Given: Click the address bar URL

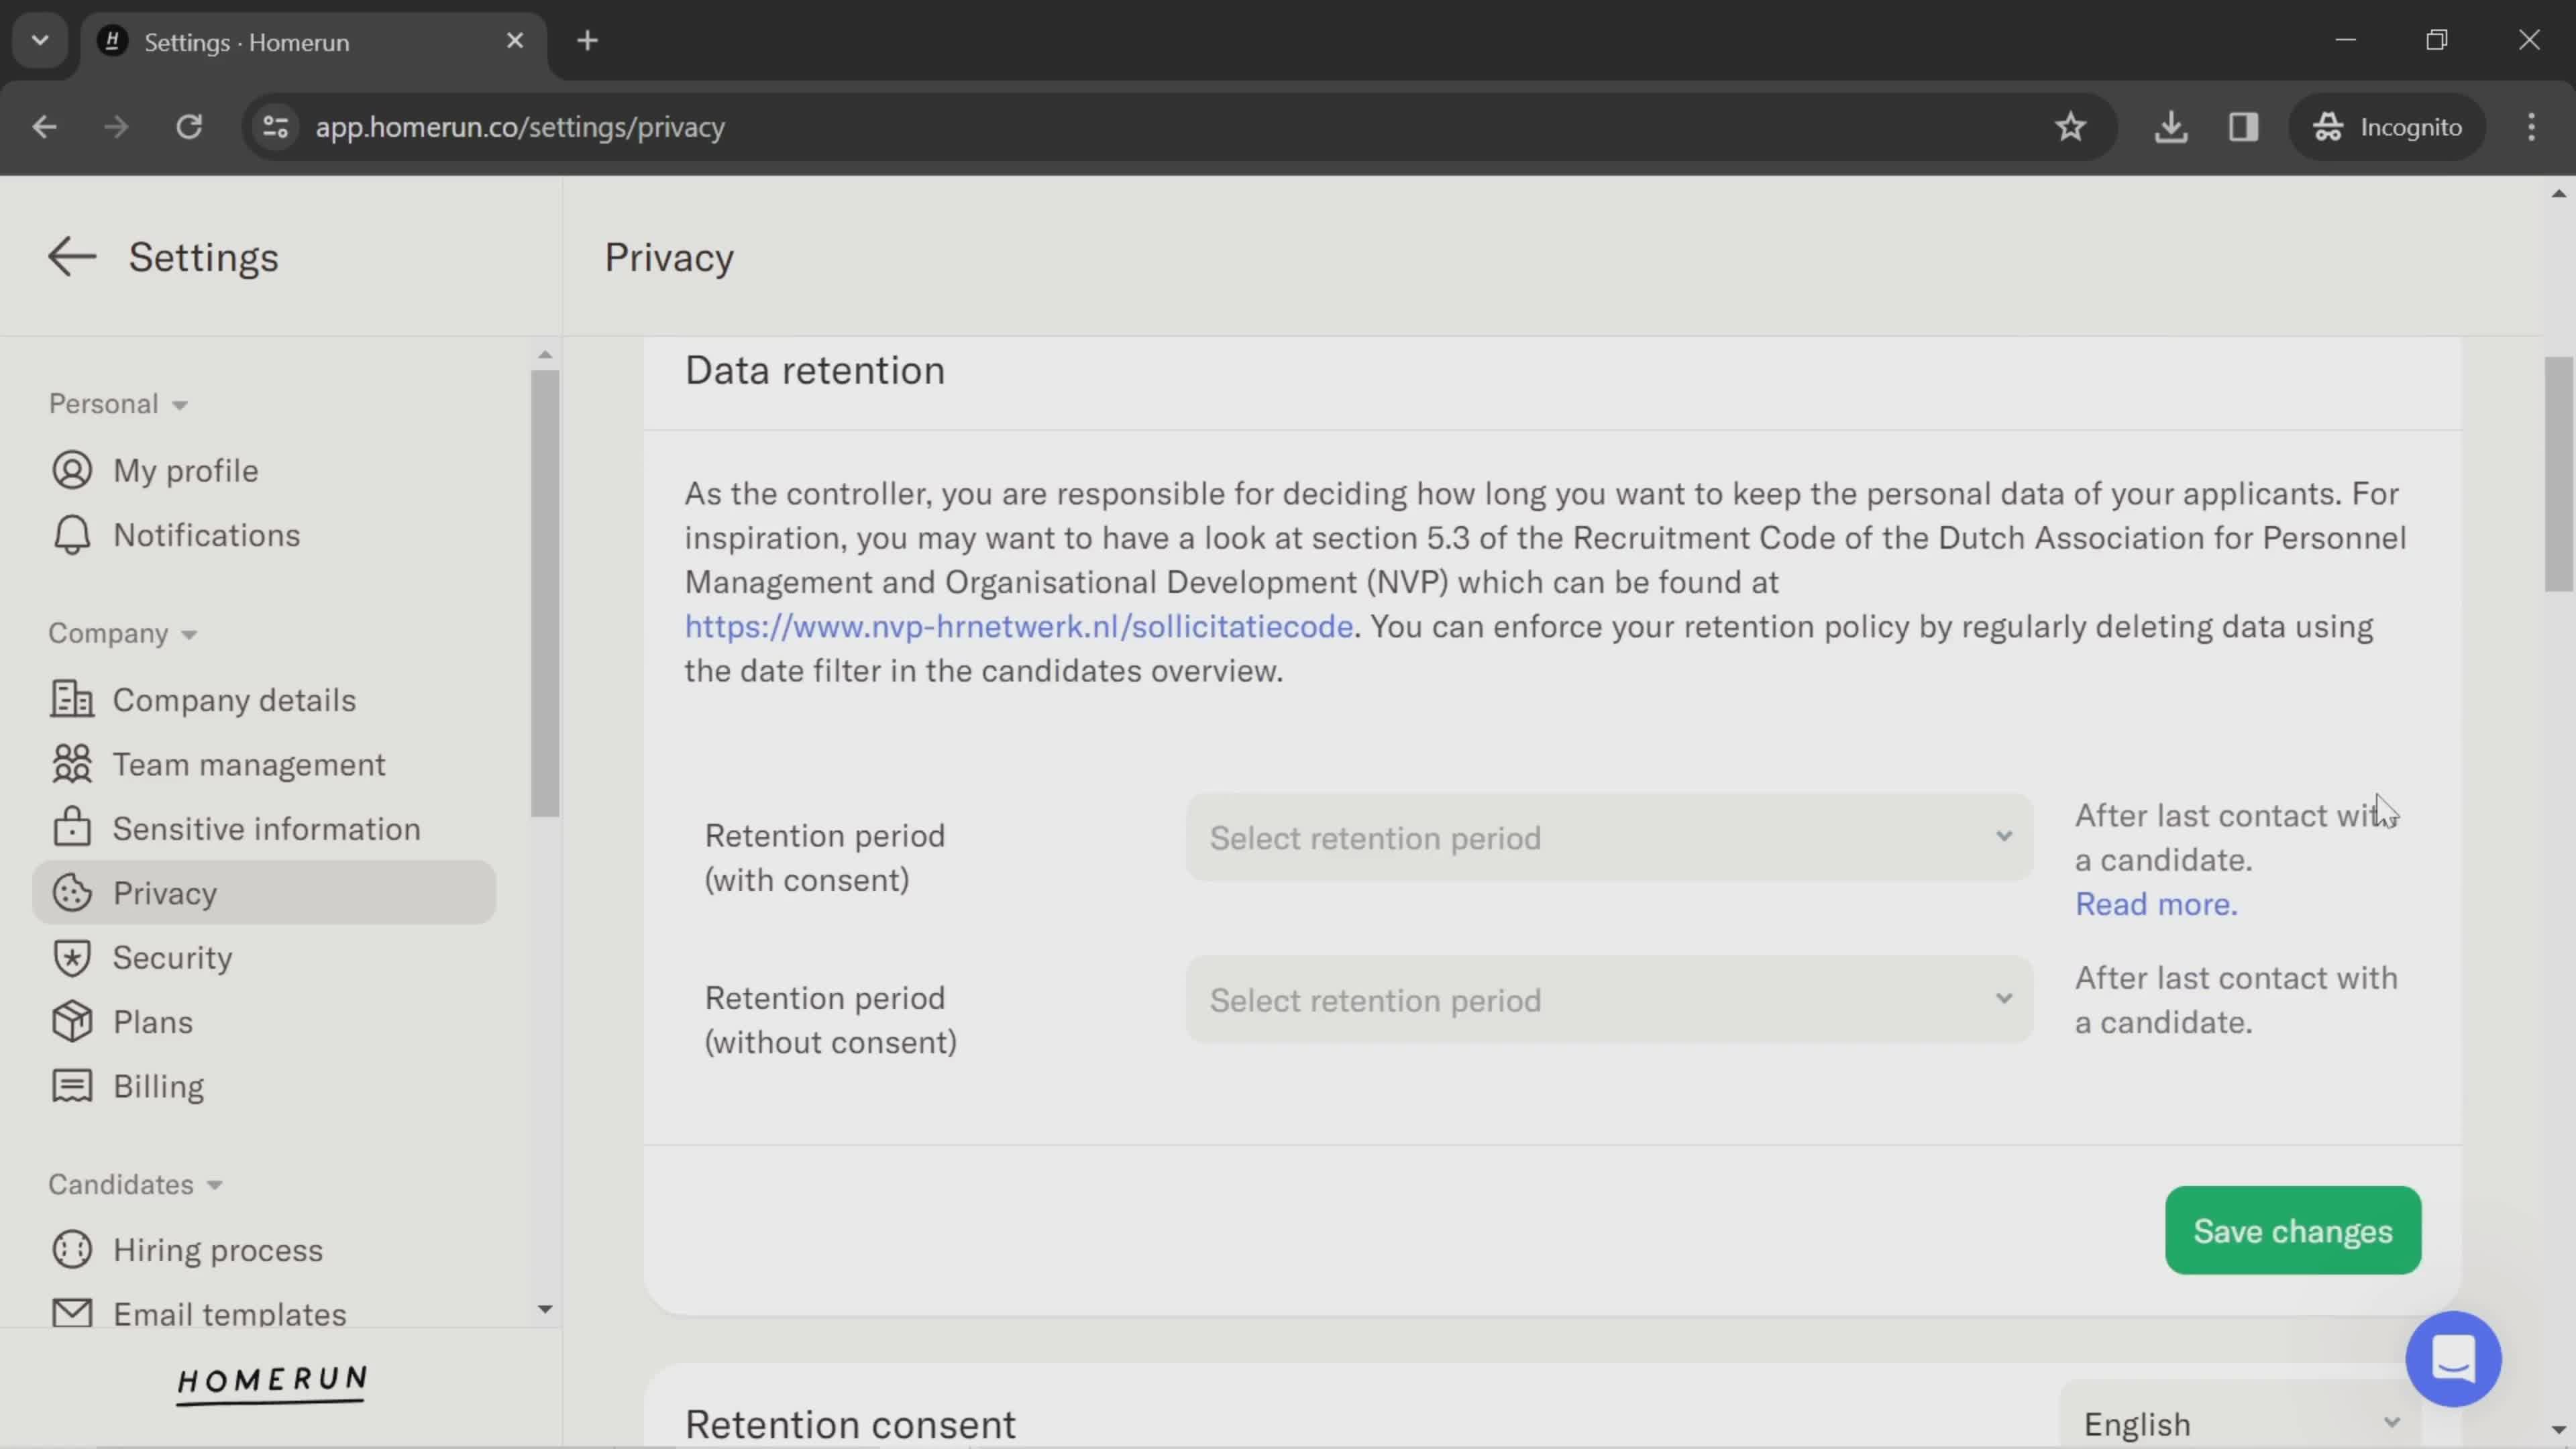Looking at the screenshot, I should point(520,127).
